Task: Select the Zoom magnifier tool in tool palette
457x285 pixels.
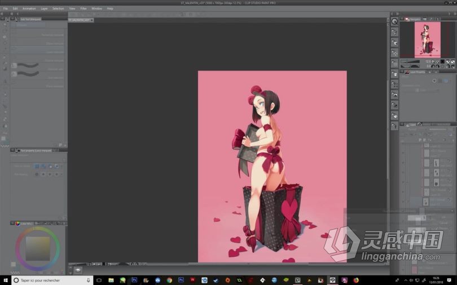Action: coord(5,24)
